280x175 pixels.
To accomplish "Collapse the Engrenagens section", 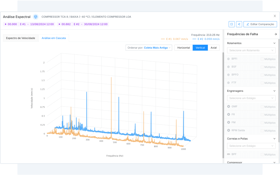I will click(x=275, y=91).
